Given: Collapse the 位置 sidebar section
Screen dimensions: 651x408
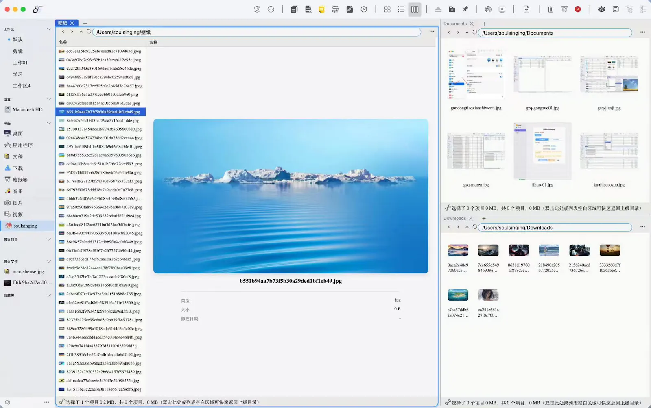Looking at the screenshot, I should click(x=49, y=99).
